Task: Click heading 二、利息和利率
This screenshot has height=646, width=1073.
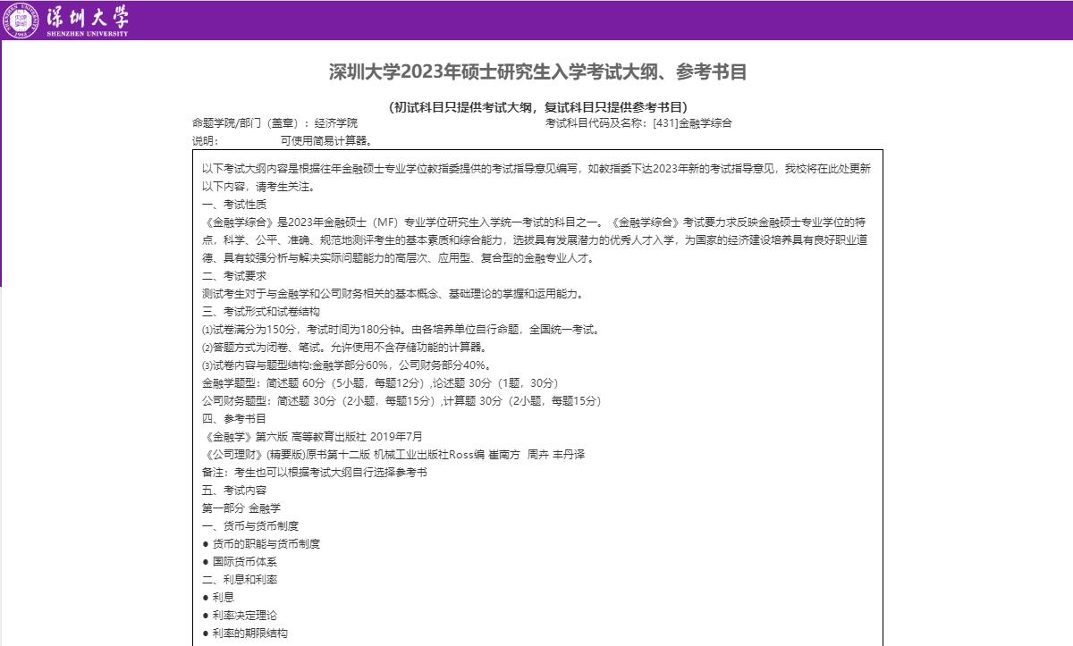Action: pyautogui.click(x=240, y=580)
